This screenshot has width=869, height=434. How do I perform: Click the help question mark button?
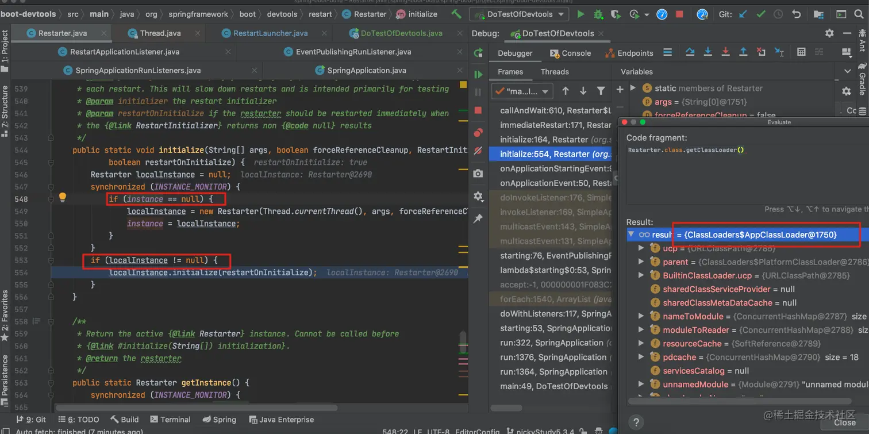636,423
